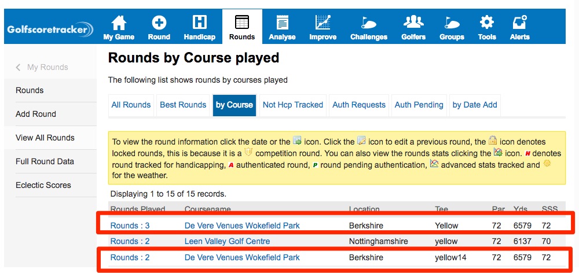Open the Round plus icon
Image resolution: width=579 pixels, height=273 pixels.
tap(159, 23)
